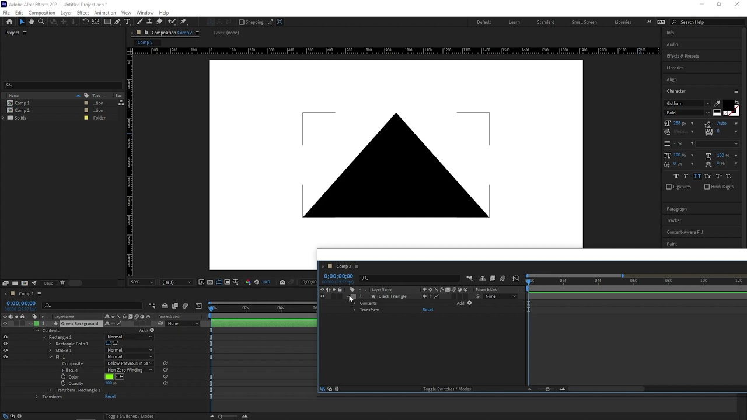The height and width of the screenshot is (420, 747).
Task: Open the File menu
Action: tap(6, 13)
